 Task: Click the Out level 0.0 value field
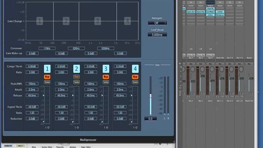(x=150, y=119)
